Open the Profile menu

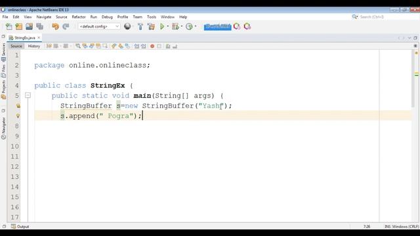[x=123, y=17]
